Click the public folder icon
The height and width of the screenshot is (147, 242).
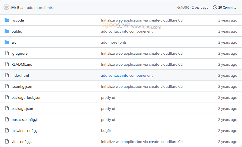pos(7,31)
